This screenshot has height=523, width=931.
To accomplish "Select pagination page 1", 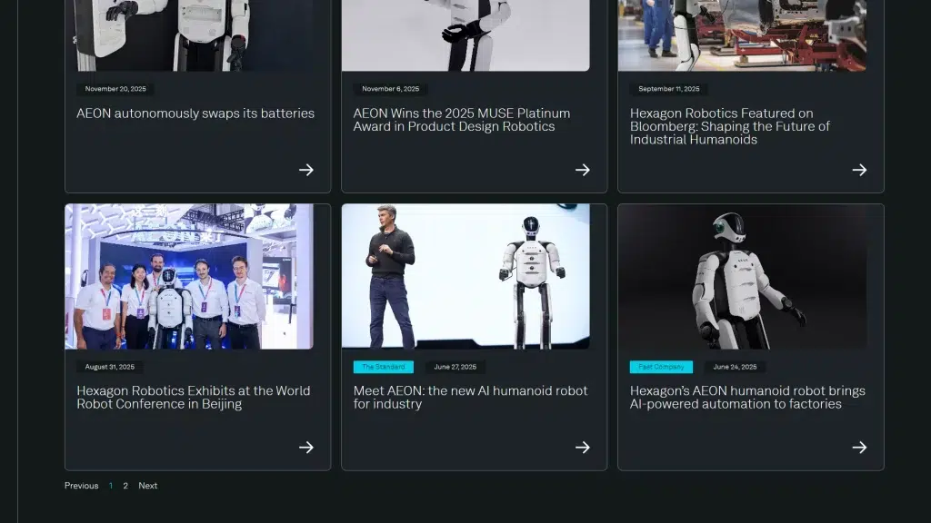I will coord(111,486).
